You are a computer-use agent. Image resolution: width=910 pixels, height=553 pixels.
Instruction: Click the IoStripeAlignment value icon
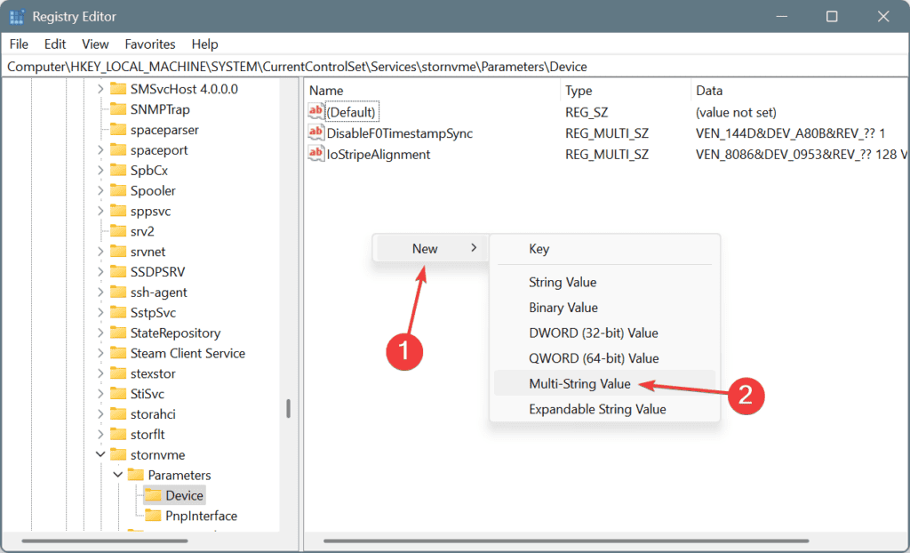tap(315, 154)
